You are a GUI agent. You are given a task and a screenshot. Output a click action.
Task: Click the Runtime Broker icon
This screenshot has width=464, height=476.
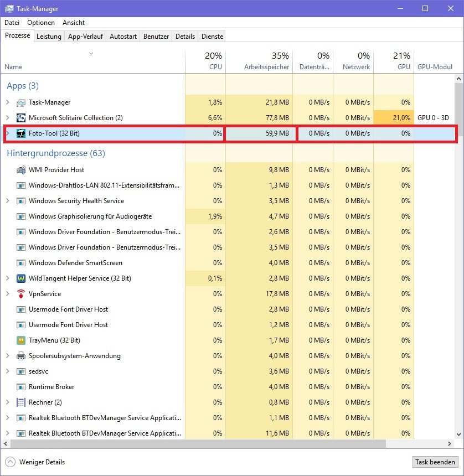20,387
